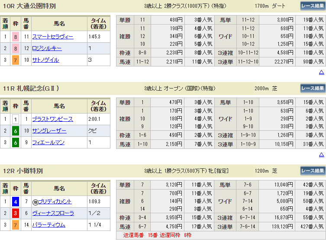Click red frame 3 badge for ヴィーナスフローラ
Image resolution: width=326 pixels, height=240 pixels.
tap(16, 213)
